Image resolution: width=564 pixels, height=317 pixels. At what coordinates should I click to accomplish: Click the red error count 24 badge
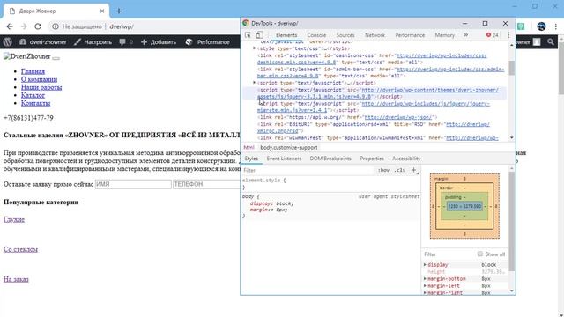coord(493,35)
